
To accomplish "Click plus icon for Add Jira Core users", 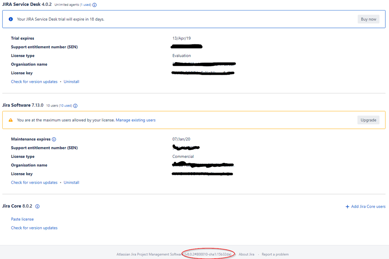I will point(347,206).
